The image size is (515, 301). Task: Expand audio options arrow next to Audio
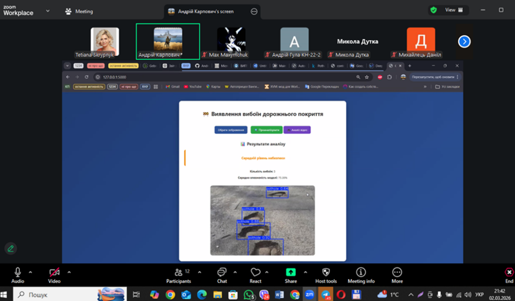[31, 272]
